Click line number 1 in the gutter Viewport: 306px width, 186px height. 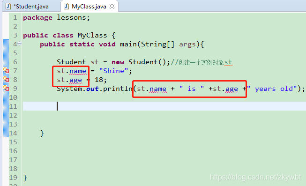tap(15, 17)
